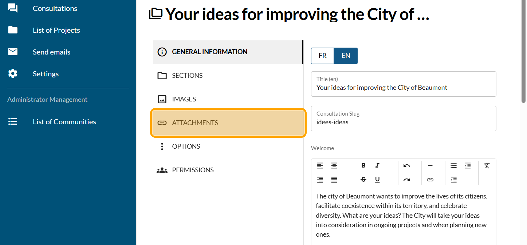This screenshot has height=245, width=527.
Task: Open List of Projects in sidebar
Action: click(x=56, y=30)
